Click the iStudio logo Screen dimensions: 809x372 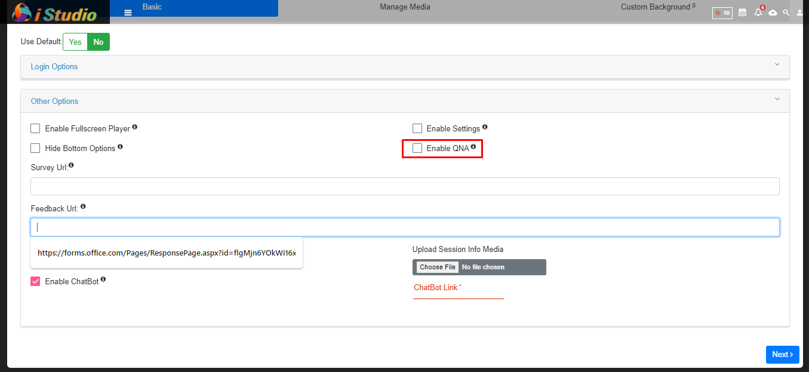[54, 12]
